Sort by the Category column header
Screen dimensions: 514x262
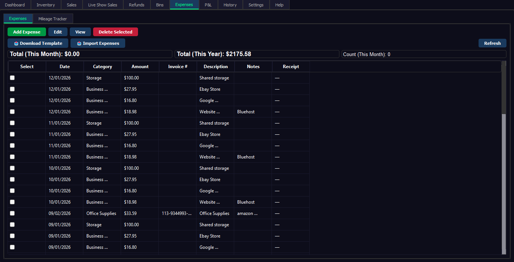[x=103, y=67]
